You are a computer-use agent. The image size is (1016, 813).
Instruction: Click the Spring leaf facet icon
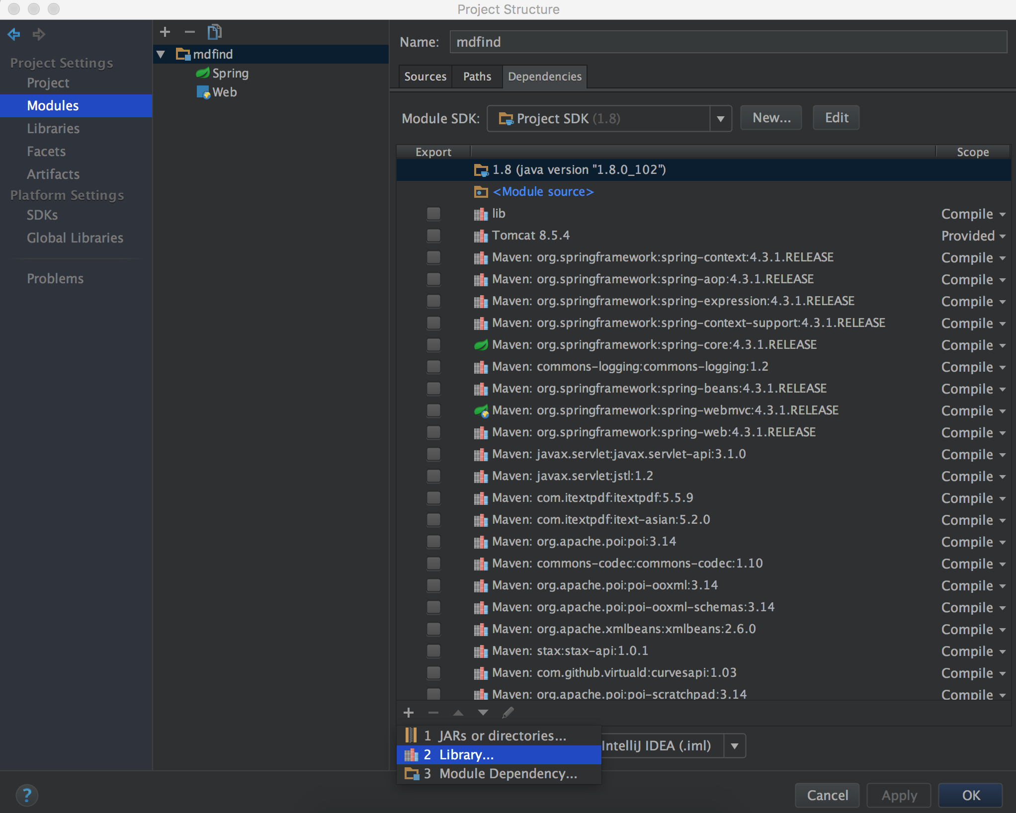coord(202,73)
